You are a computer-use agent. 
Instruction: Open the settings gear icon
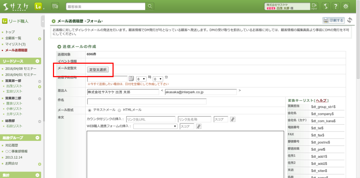(x=346, y=6)
